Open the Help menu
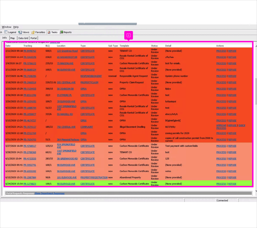 pyautogui.click(x=16, y=27)
